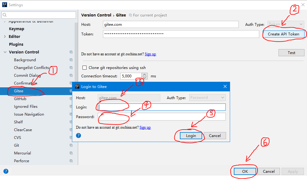Screen dimensions: 307x179
Task: Open Issue Navigation settings
Action: (29, 114)
